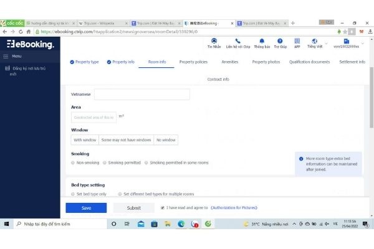Toggle the sidebar Menu hamburger icon

pos(6,57)
